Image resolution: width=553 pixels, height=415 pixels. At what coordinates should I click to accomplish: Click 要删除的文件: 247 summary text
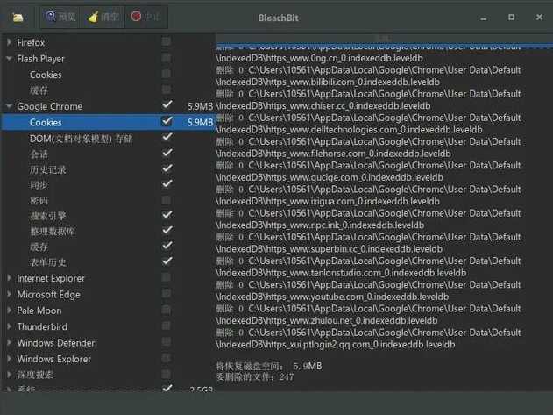click(x=255, y=377)
